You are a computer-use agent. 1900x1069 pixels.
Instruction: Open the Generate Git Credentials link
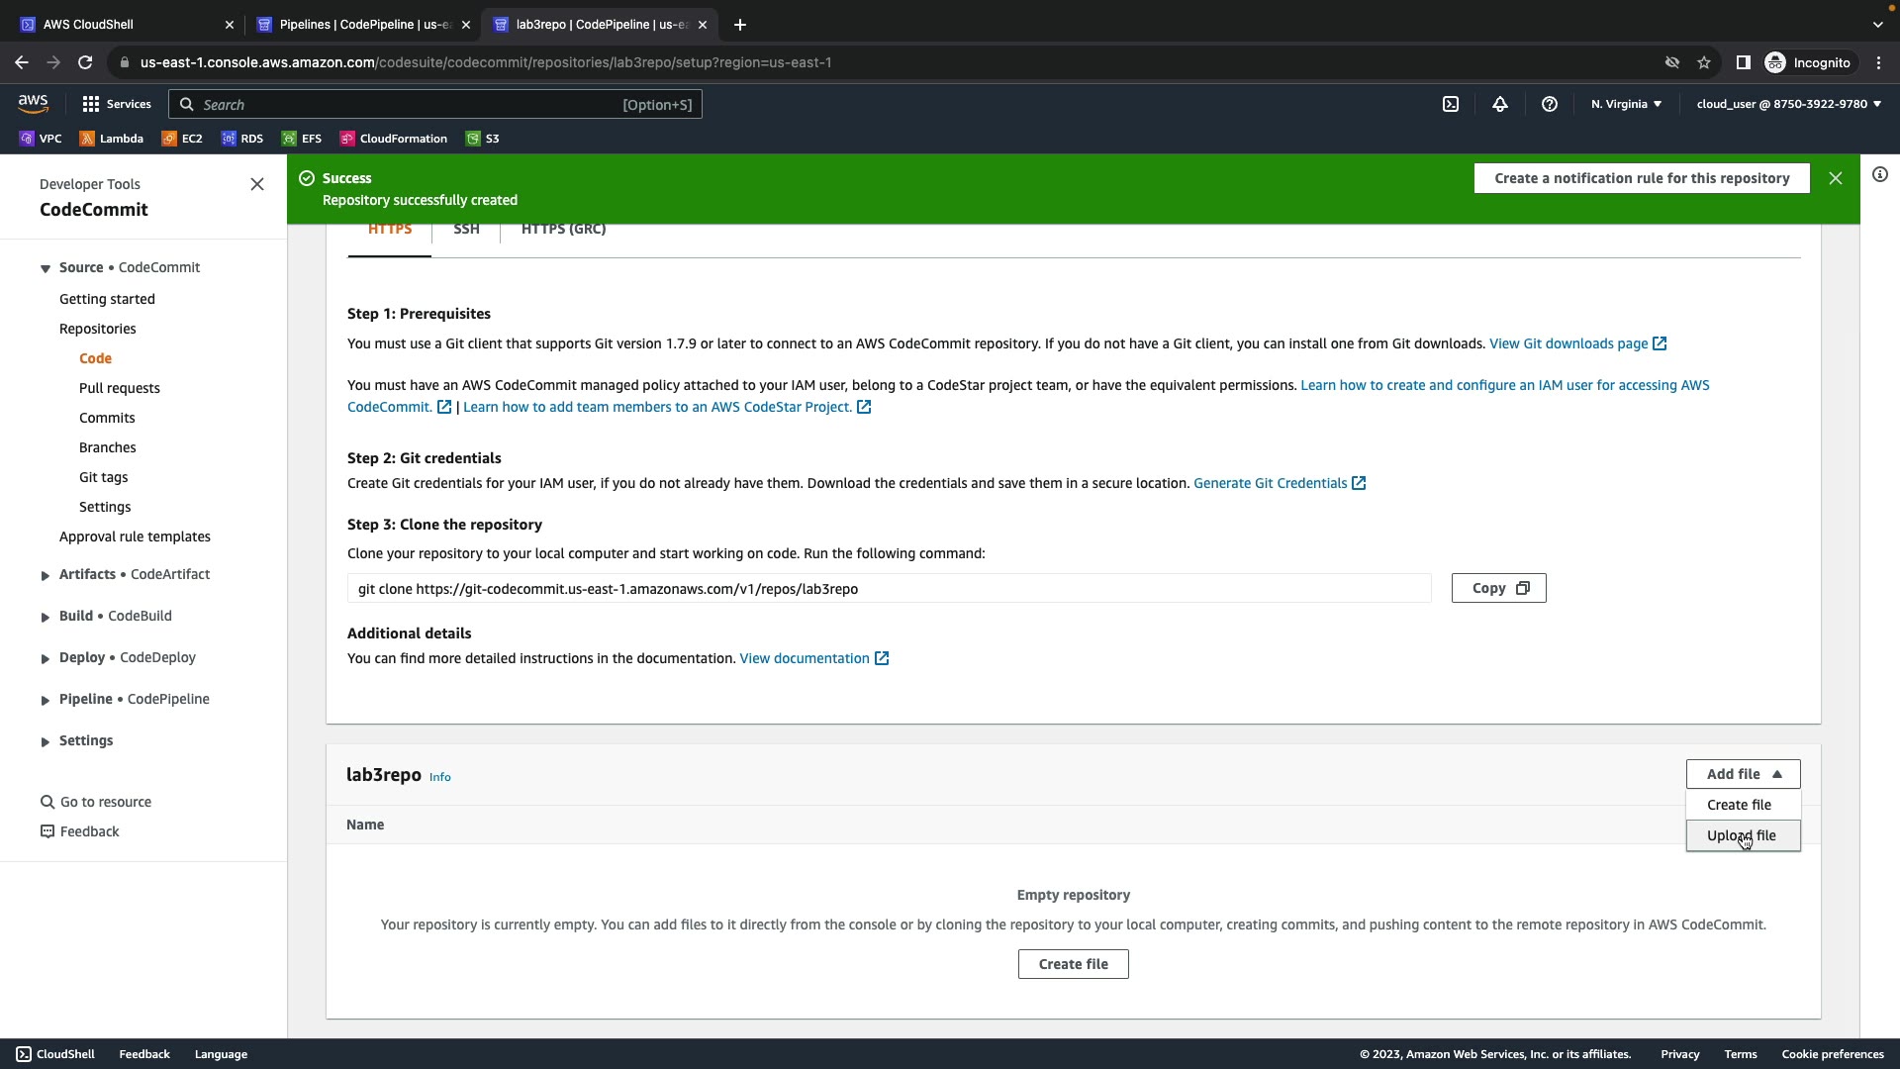point(1270,483)
